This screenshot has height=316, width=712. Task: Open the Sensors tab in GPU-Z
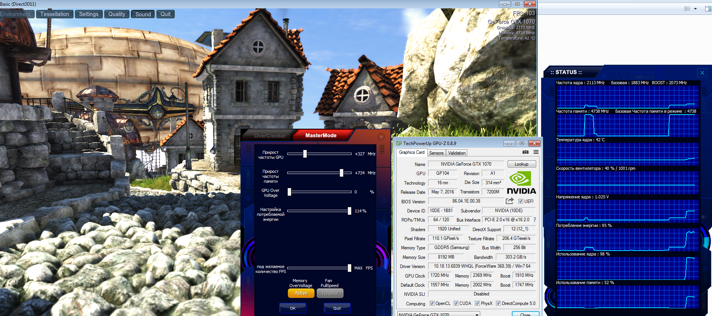(436, 153)
